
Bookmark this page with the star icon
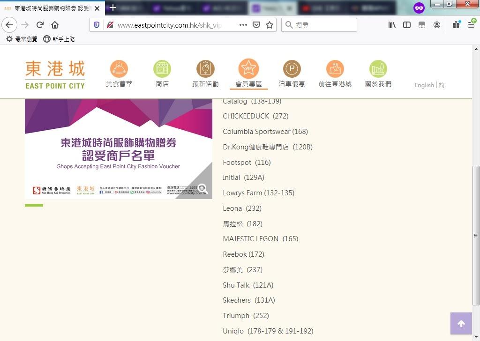click(270, 25)
